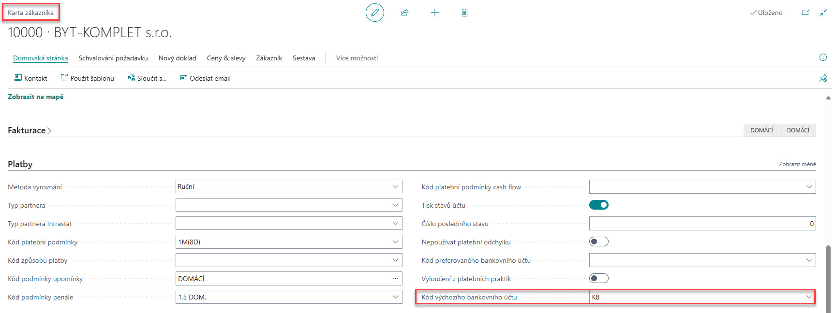
Task: Open Sestava menu
Action: pyautogui.click(x=304, y=58)
